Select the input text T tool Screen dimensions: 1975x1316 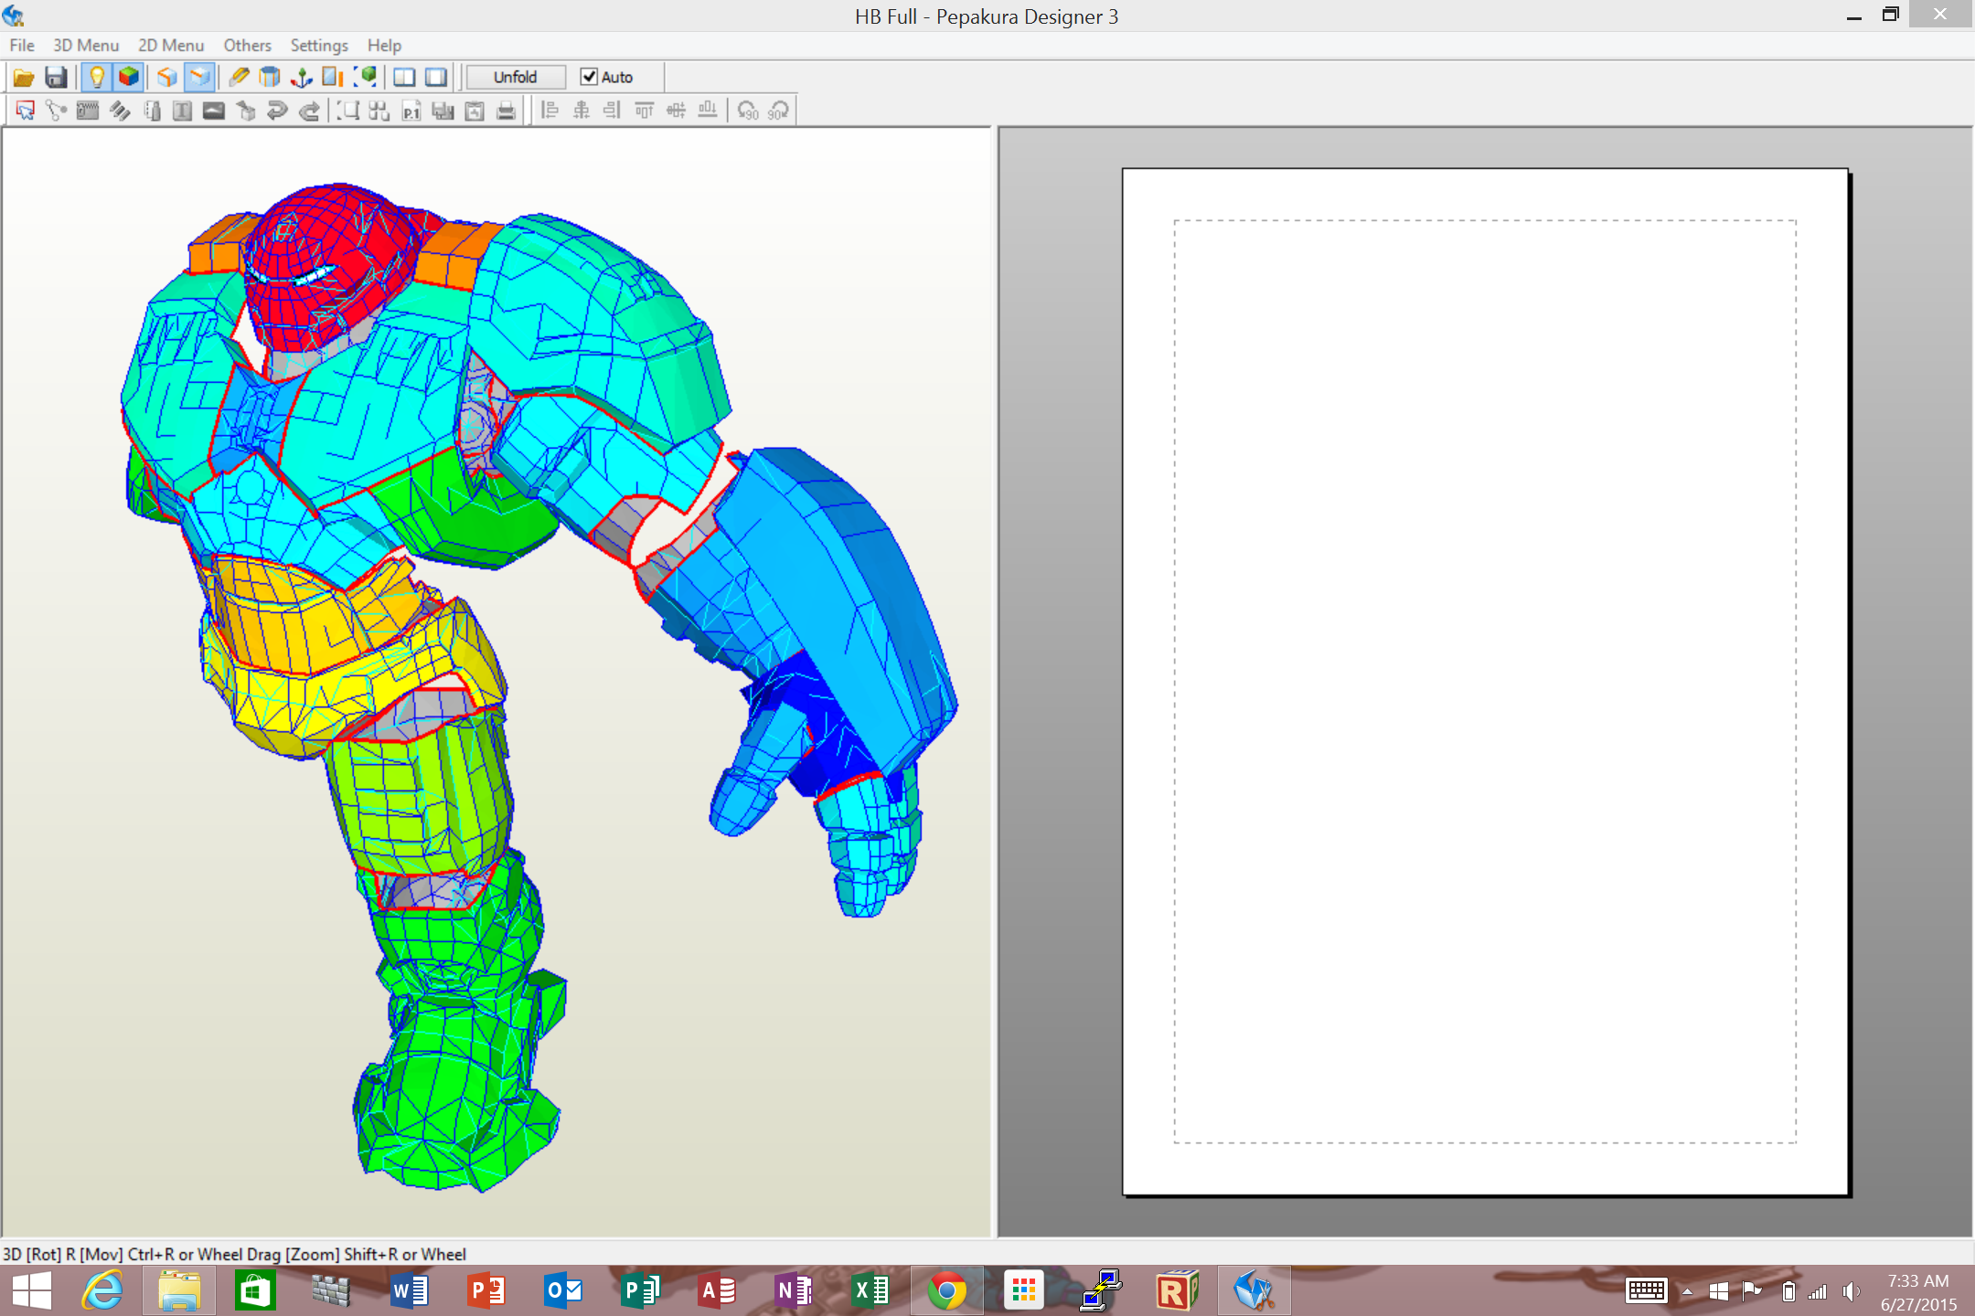click(183, 111)
